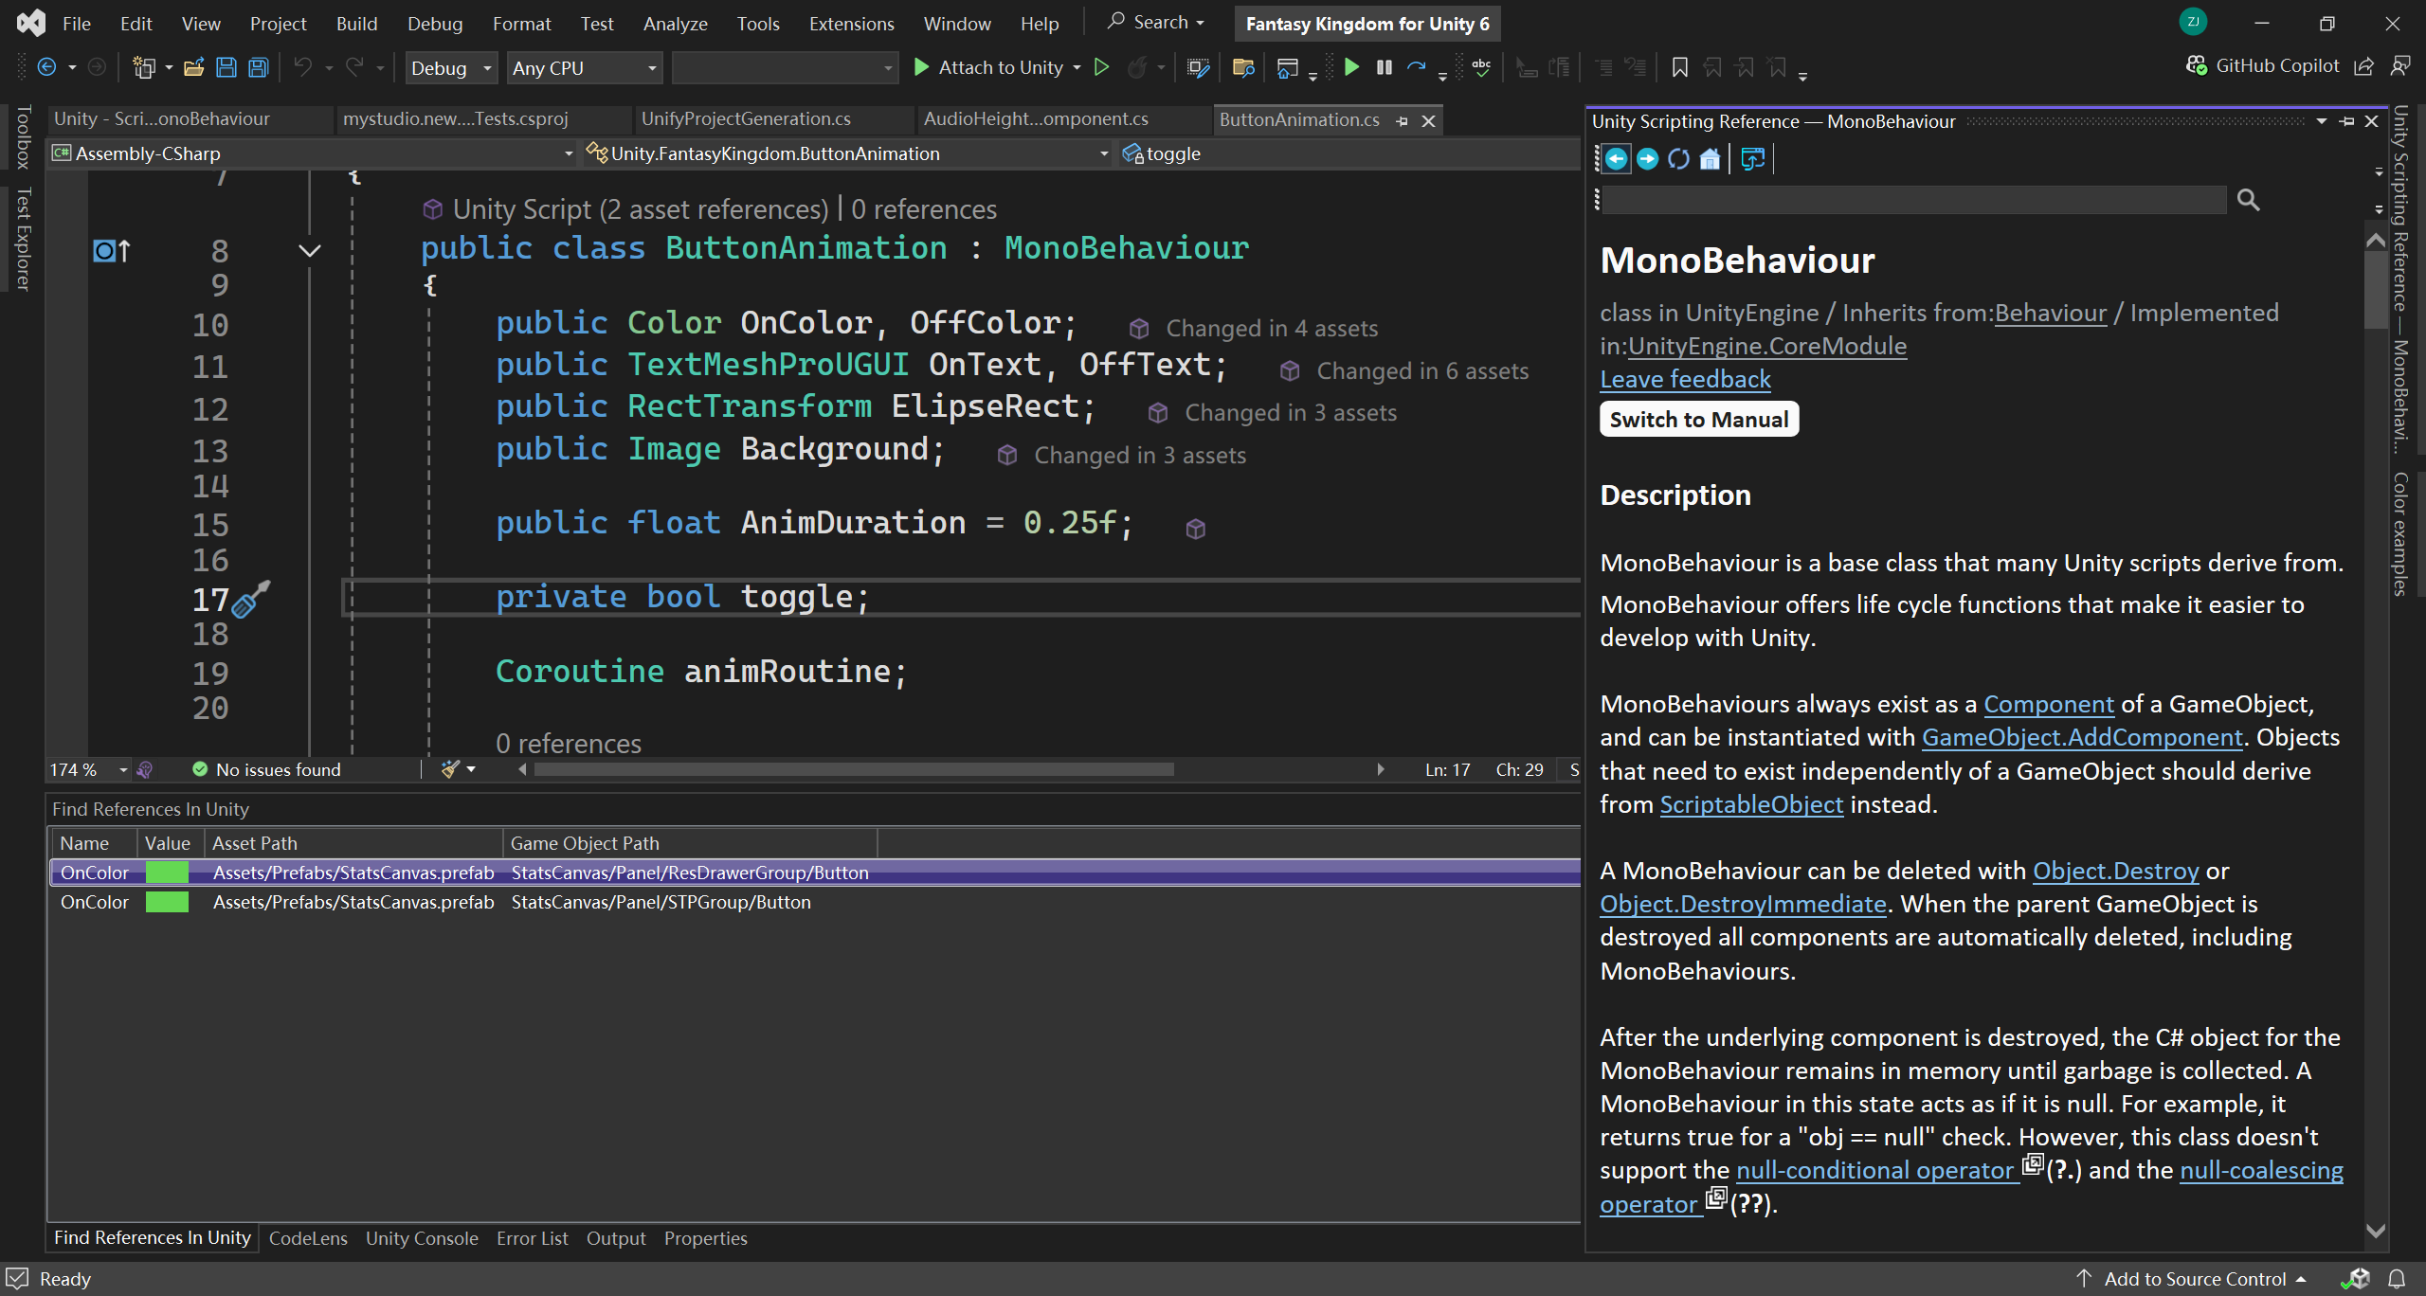Refresh the Unity Scripting Reference page

[x=1678, y=159]
